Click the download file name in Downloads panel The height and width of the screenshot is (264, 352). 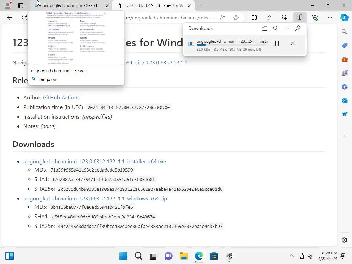tap(232, 41)
